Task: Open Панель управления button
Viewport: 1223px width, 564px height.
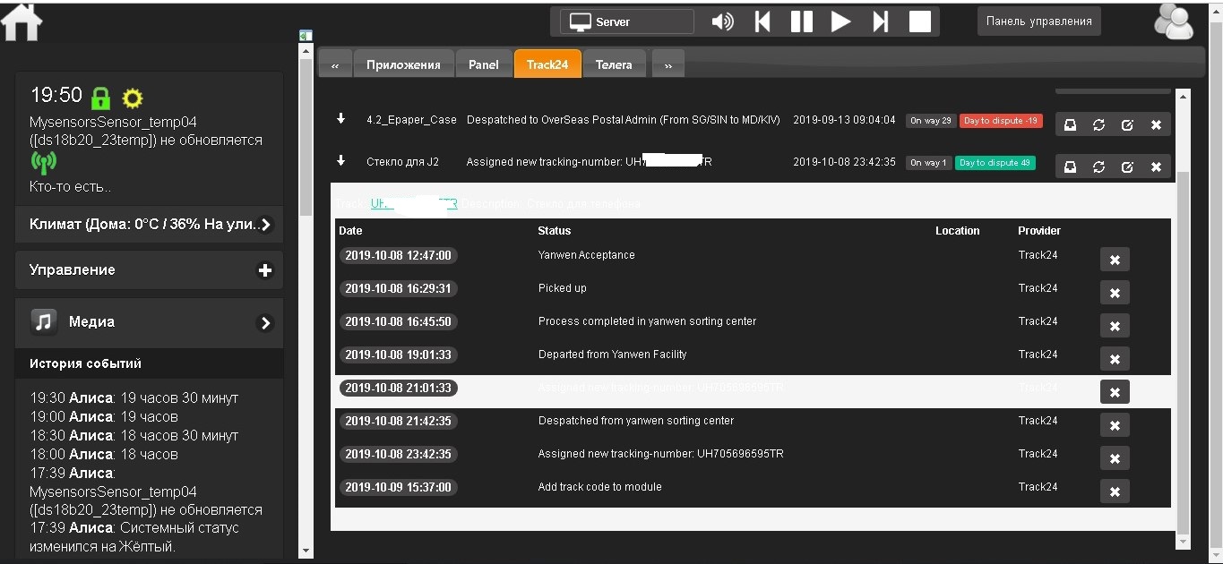Action: point(1039,21)
